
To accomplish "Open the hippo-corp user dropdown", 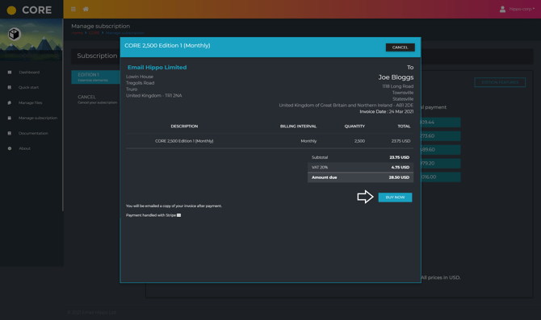I will coord(522,9).
